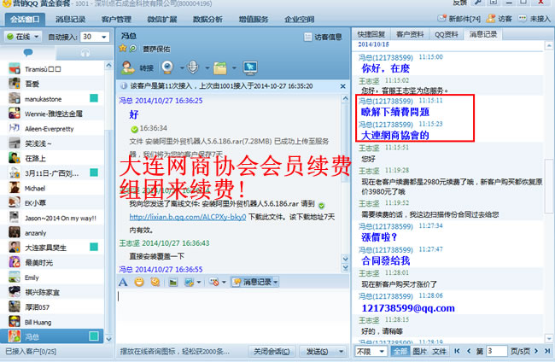This screenshot has height=362, width=555.
Task: Go to first page of message records
Action: tap(457, 351)
